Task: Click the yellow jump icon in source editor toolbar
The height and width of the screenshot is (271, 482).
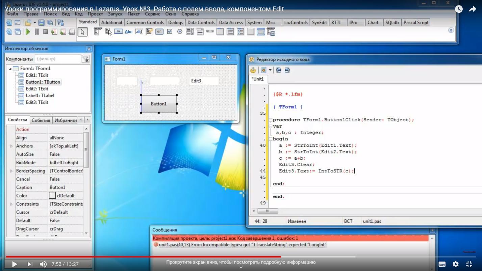Action: pyautogui.click(x=253, y=70)
